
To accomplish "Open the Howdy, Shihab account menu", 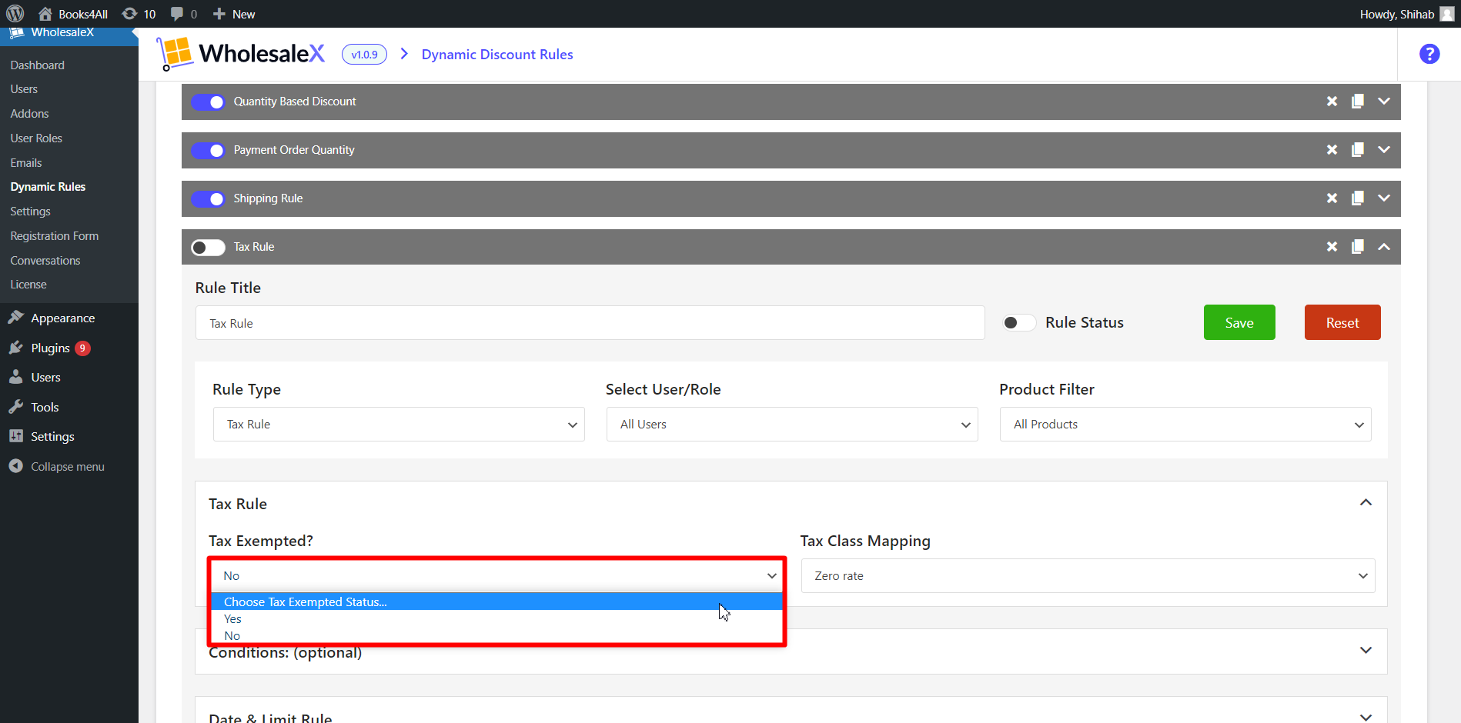I will (1406, 14).
